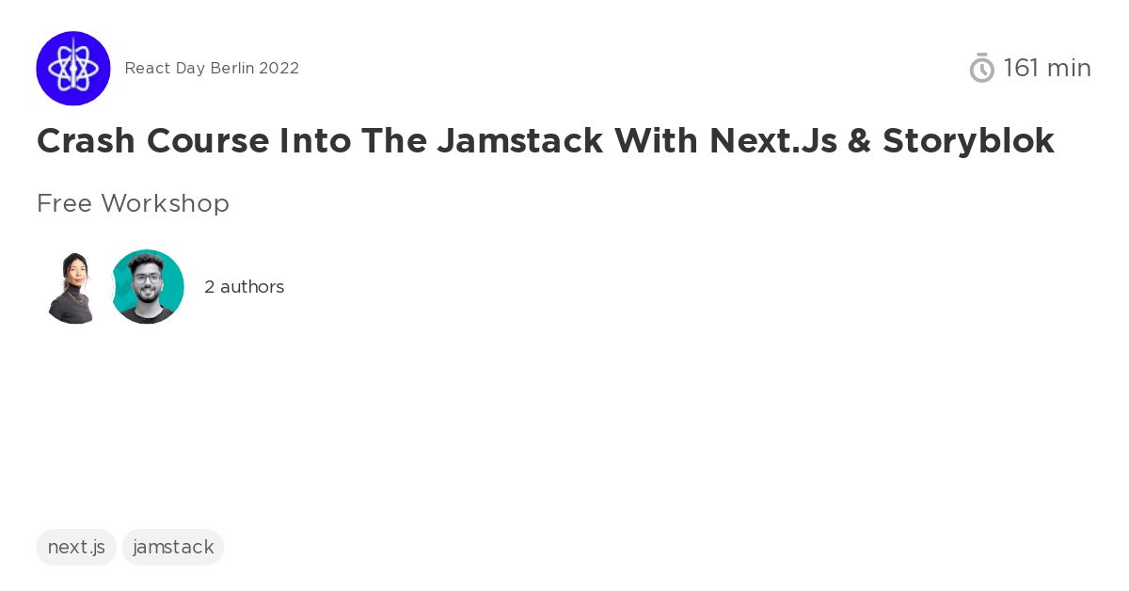Click the first author's avatar photo
This screenshot has width=1129, height=591.
tap(72, 287)
